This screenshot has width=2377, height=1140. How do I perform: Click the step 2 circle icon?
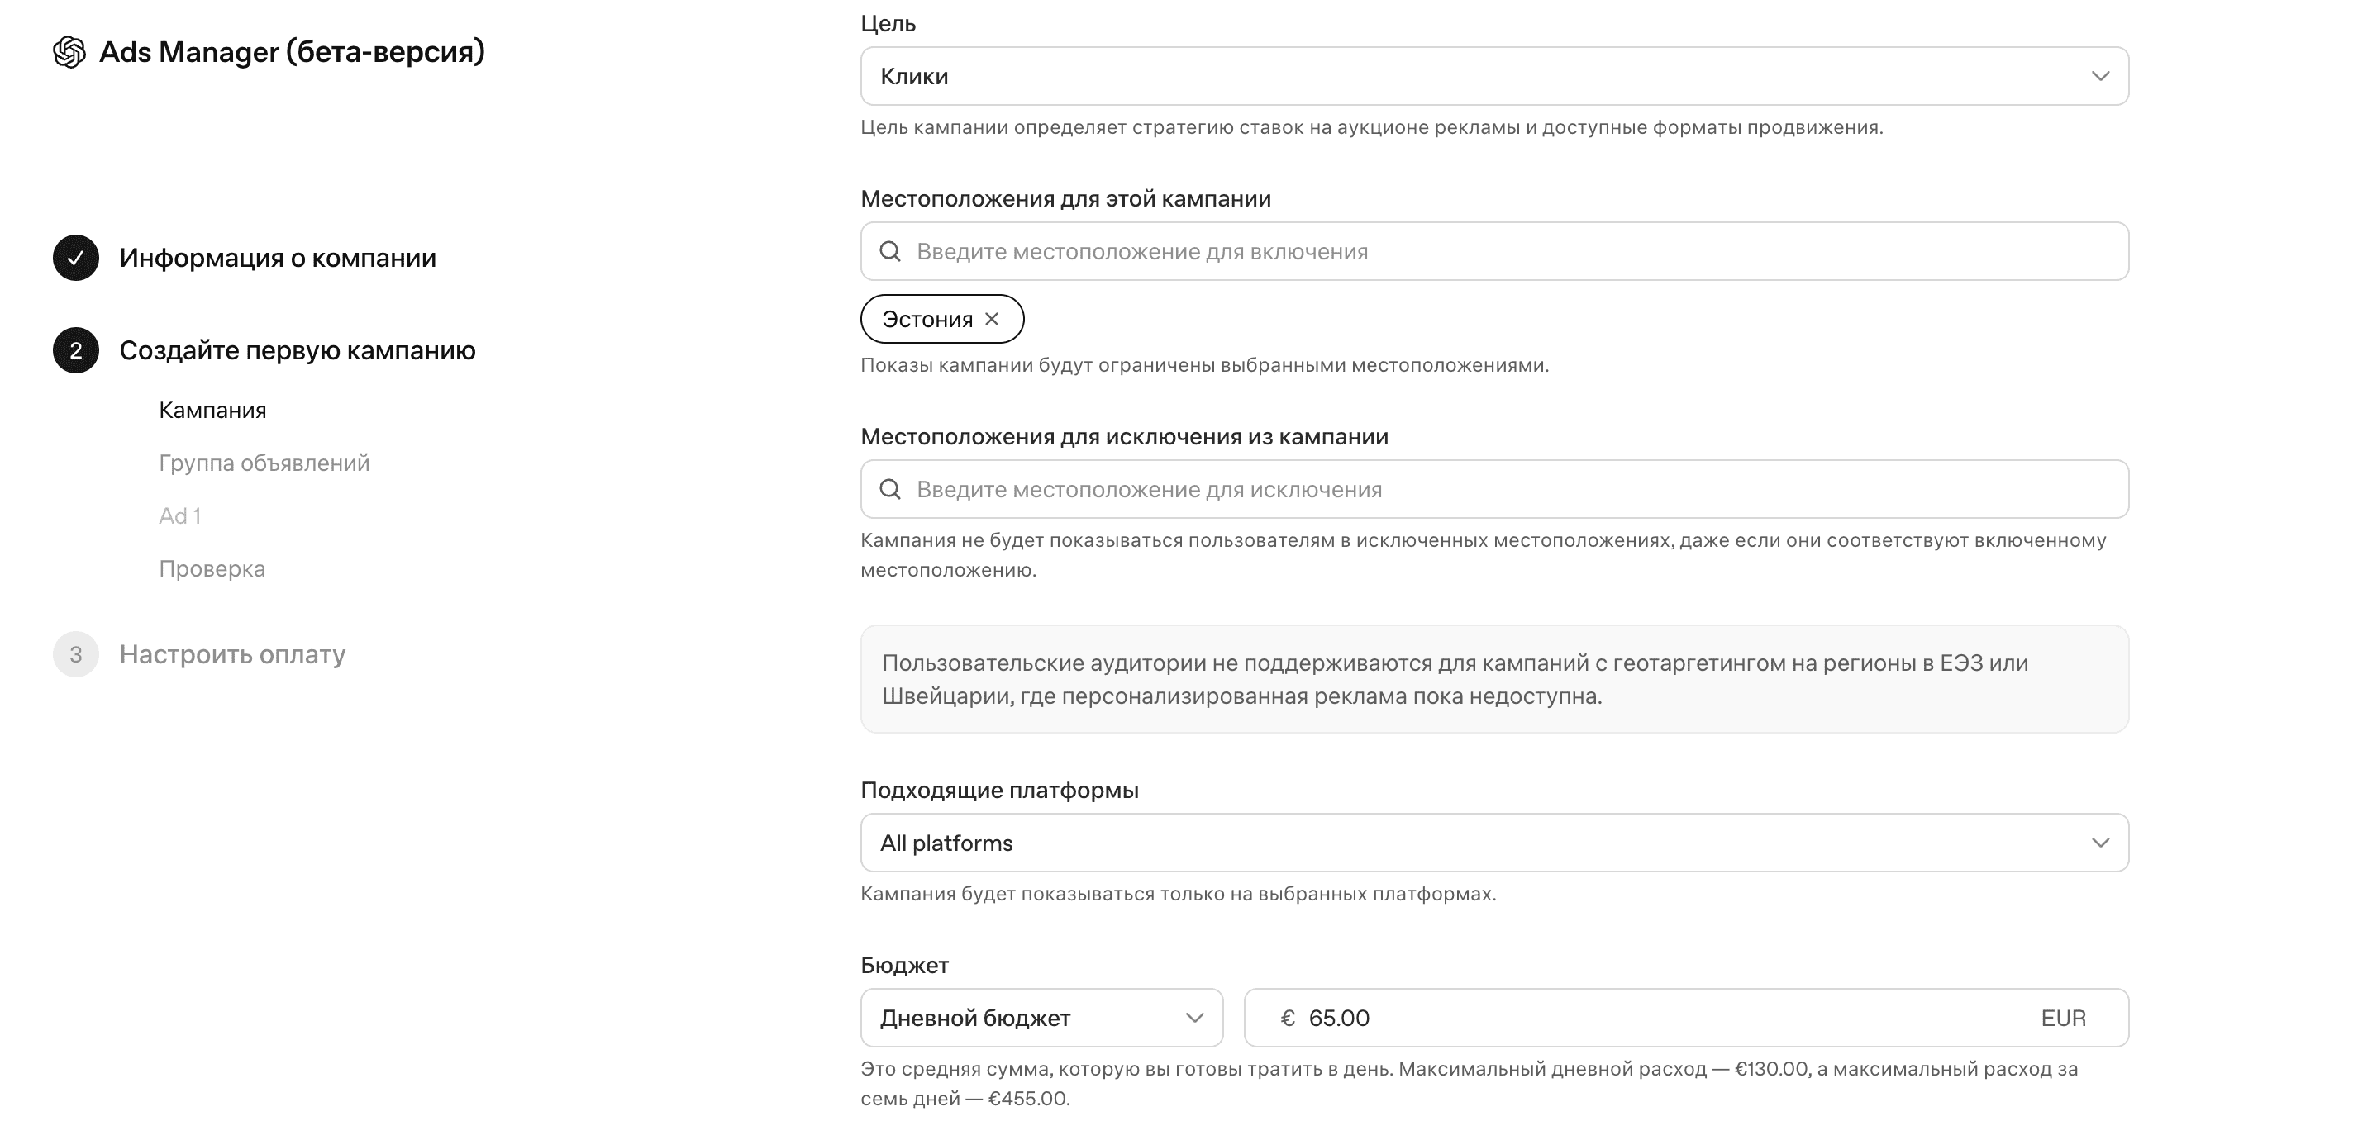click(76, 350)
